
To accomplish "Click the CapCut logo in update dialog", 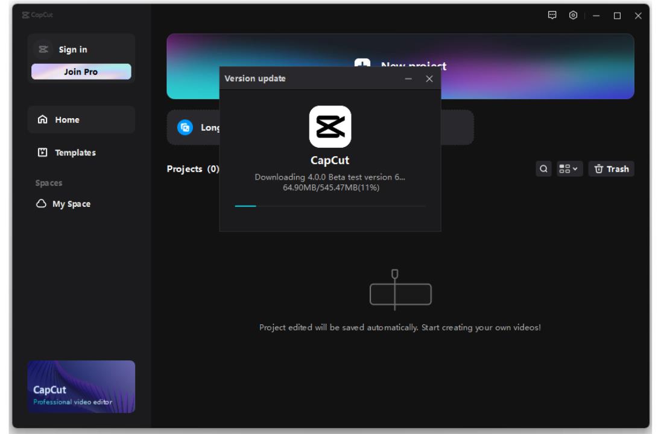I will coord(330,127).
